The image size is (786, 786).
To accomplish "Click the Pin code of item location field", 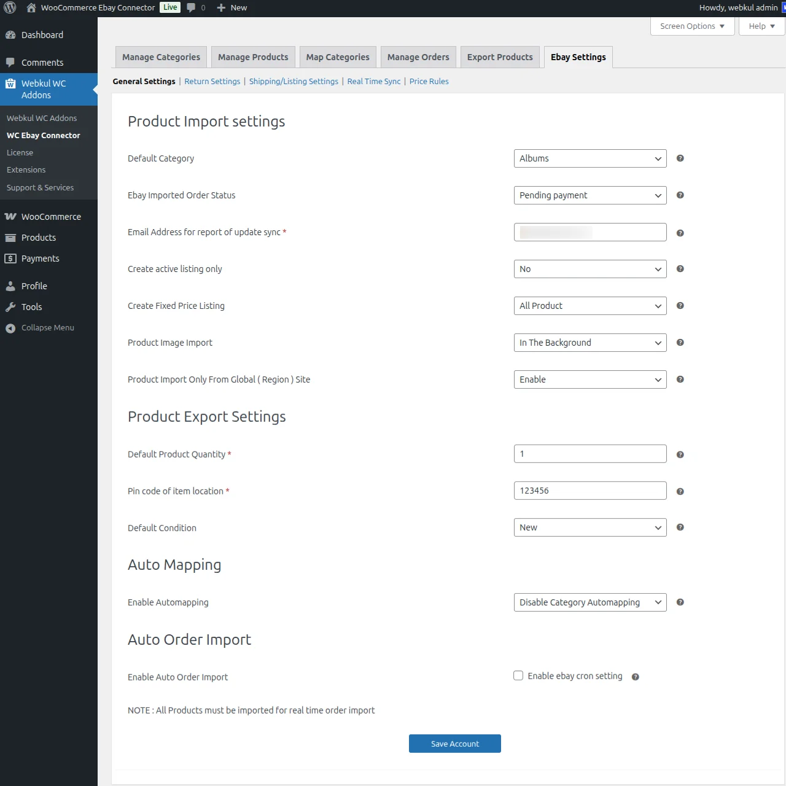I will click(590, 491).
